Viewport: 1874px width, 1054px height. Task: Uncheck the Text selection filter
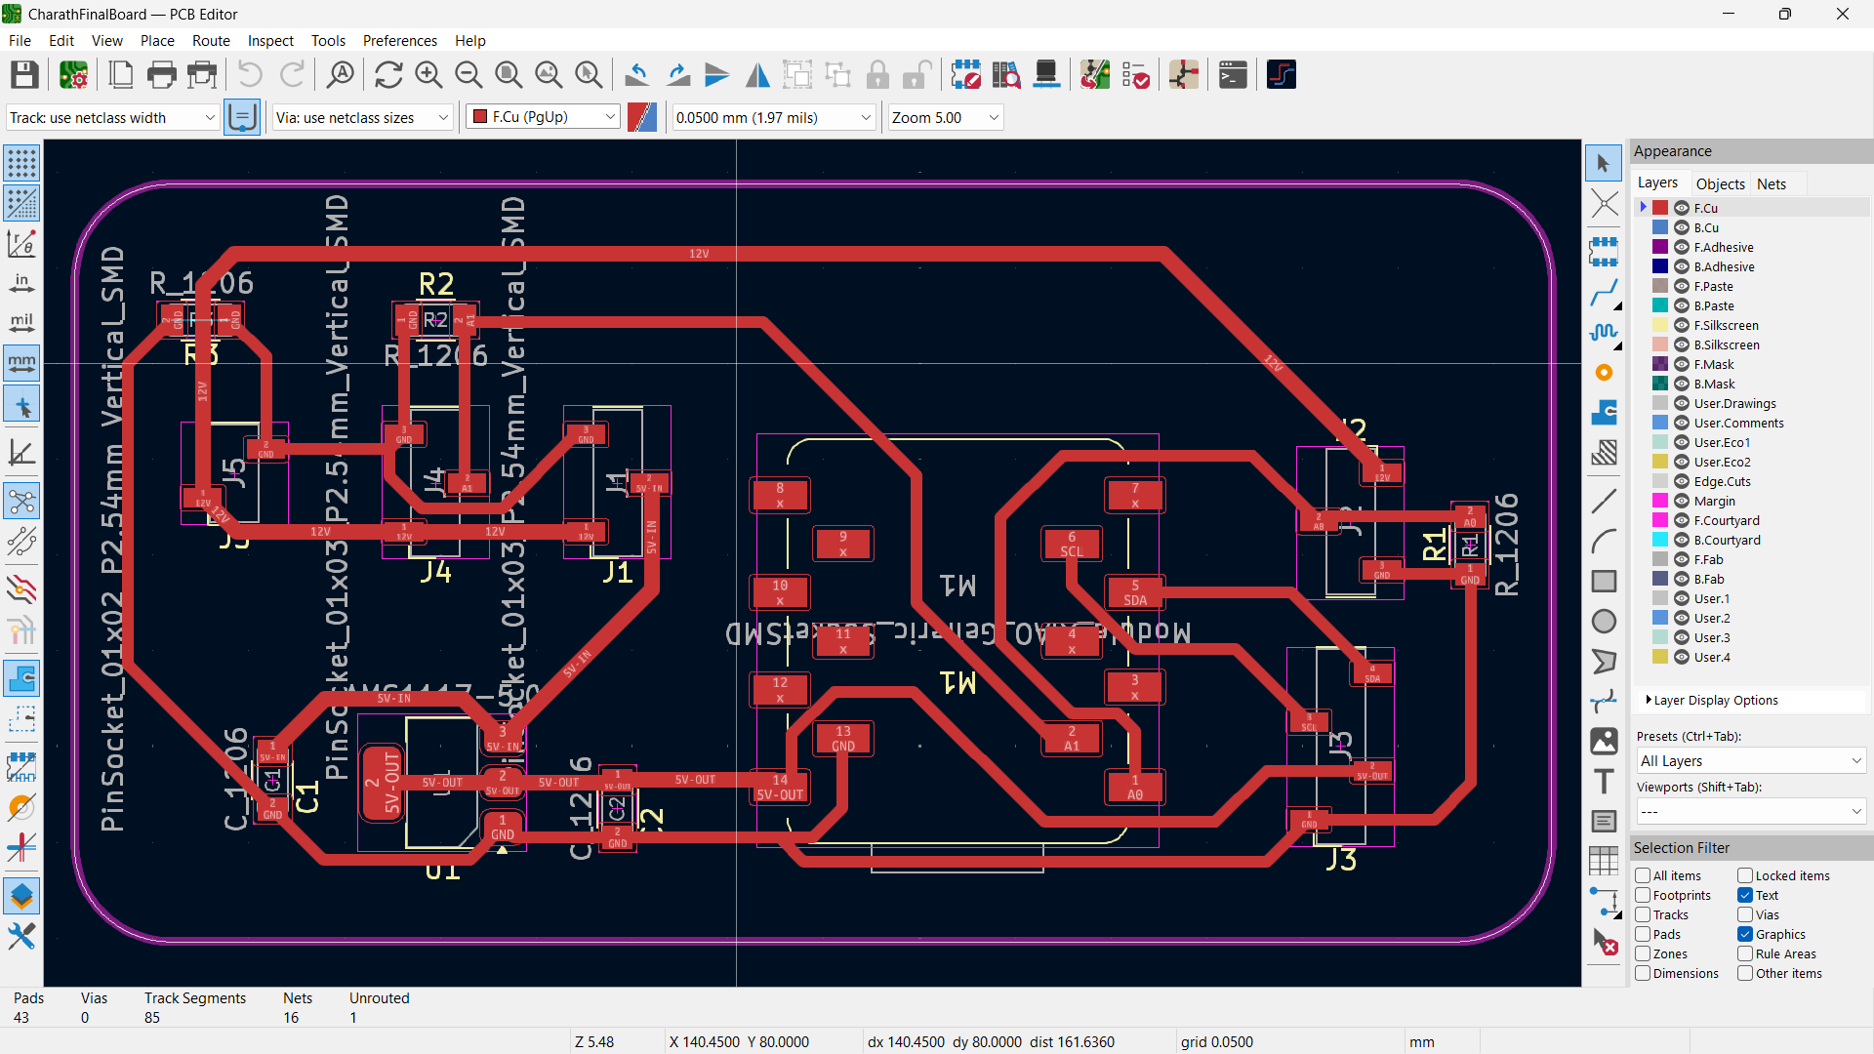(x=1745, y=895)
